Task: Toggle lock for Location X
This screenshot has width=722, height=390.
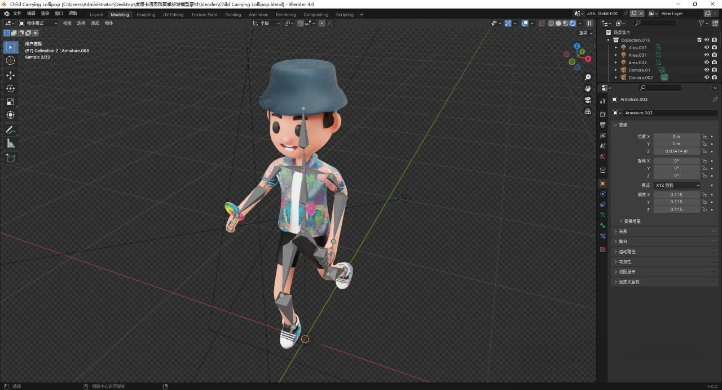Action: [704, 137]
